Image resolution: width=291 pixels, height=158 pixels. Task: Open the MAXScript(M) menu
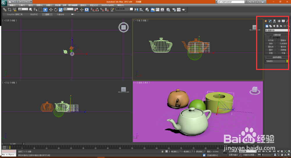click(107, 5)
